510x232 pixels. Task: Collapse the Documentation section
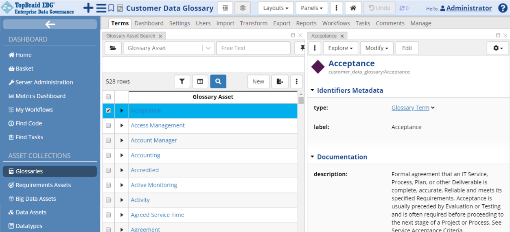[313, 157]
